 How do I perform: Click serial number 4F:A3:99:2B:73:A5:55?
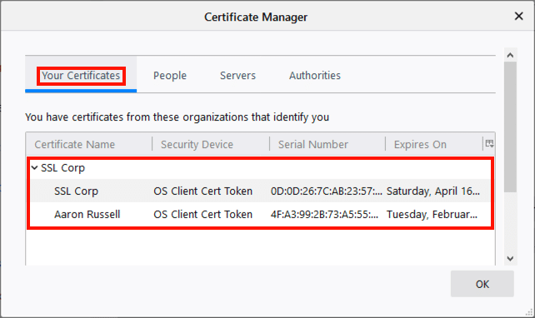coord(324,215)
